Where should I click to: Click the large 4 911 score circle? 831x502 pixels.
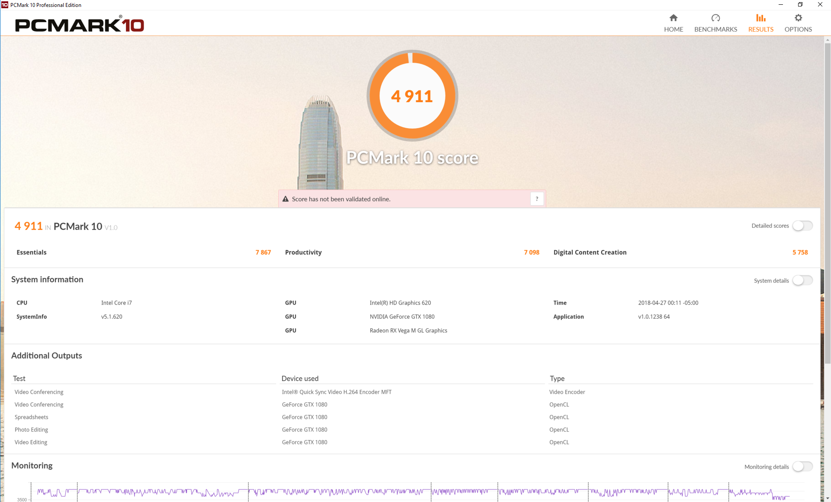pyautogui.click(x=412, y=96)
